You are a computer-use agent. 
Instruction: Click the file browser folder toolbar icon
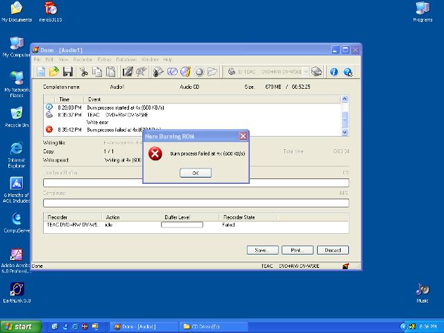[x=212, y=71]
